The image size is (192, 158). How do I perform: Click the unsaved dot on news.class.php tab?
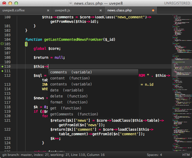point(153,10)
